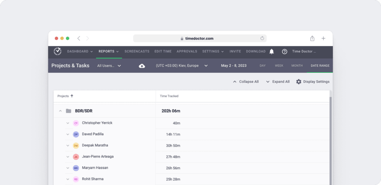This screenshot has height=185, width=381.
Task: Click the table vertical scrollbar
Action: point(330,141)
